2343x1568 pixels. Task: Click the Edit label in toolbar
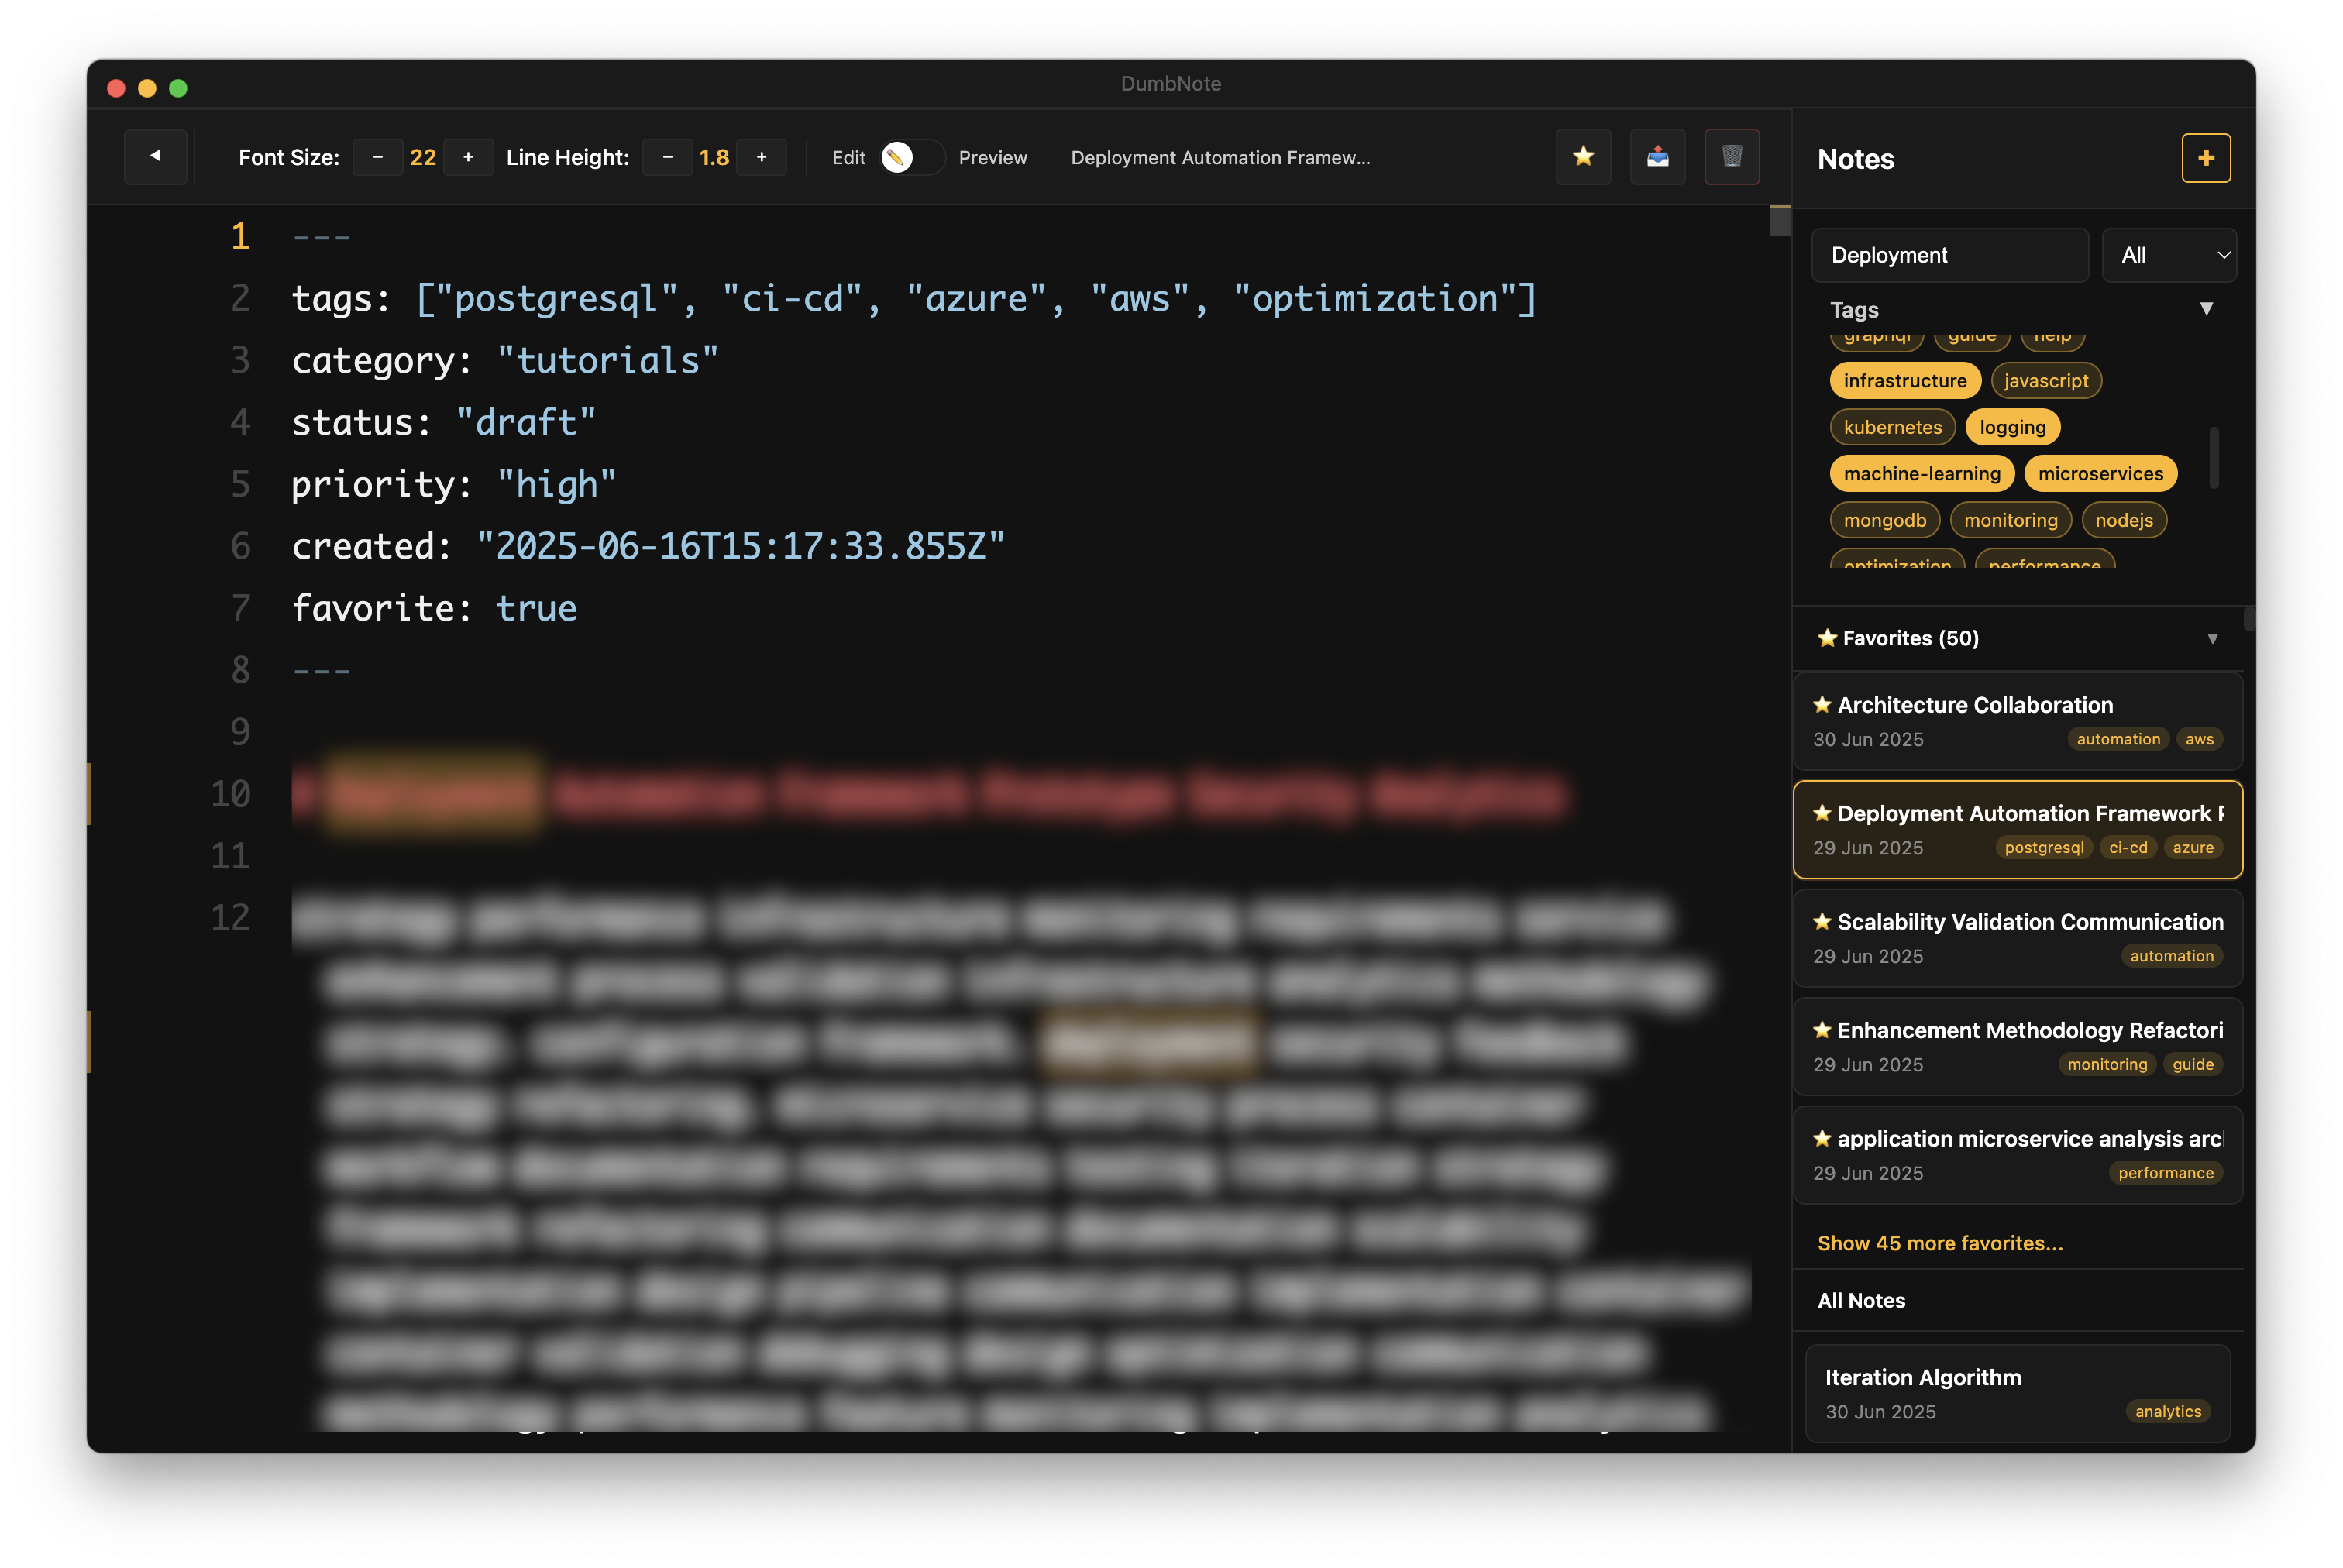[x=848, y=157]
